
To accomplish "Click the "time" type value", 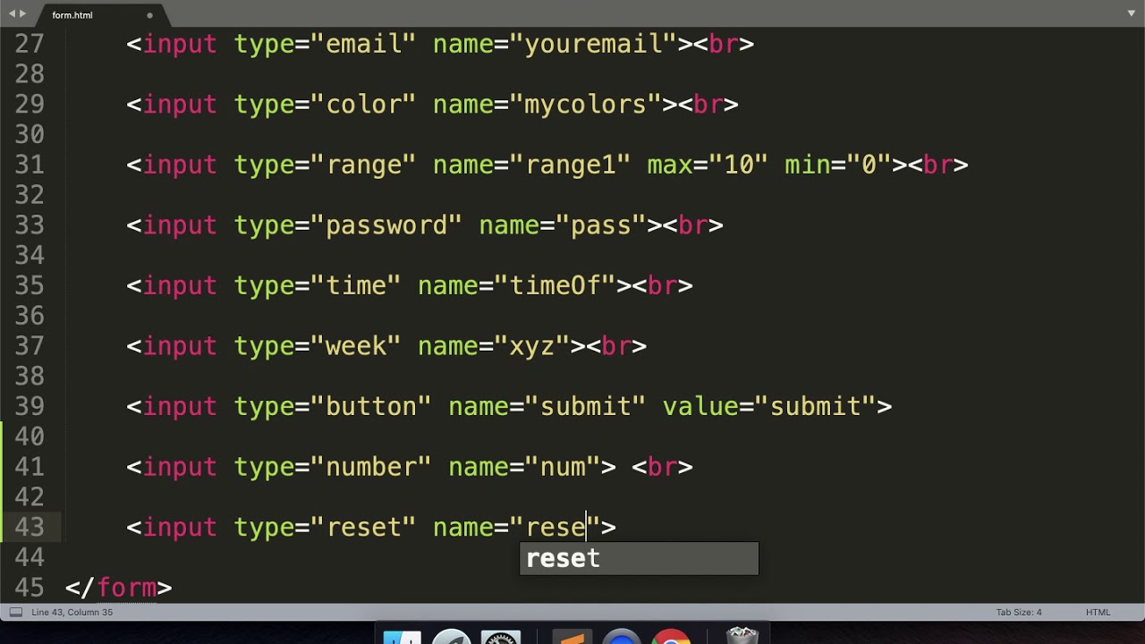I will point(356,285).
